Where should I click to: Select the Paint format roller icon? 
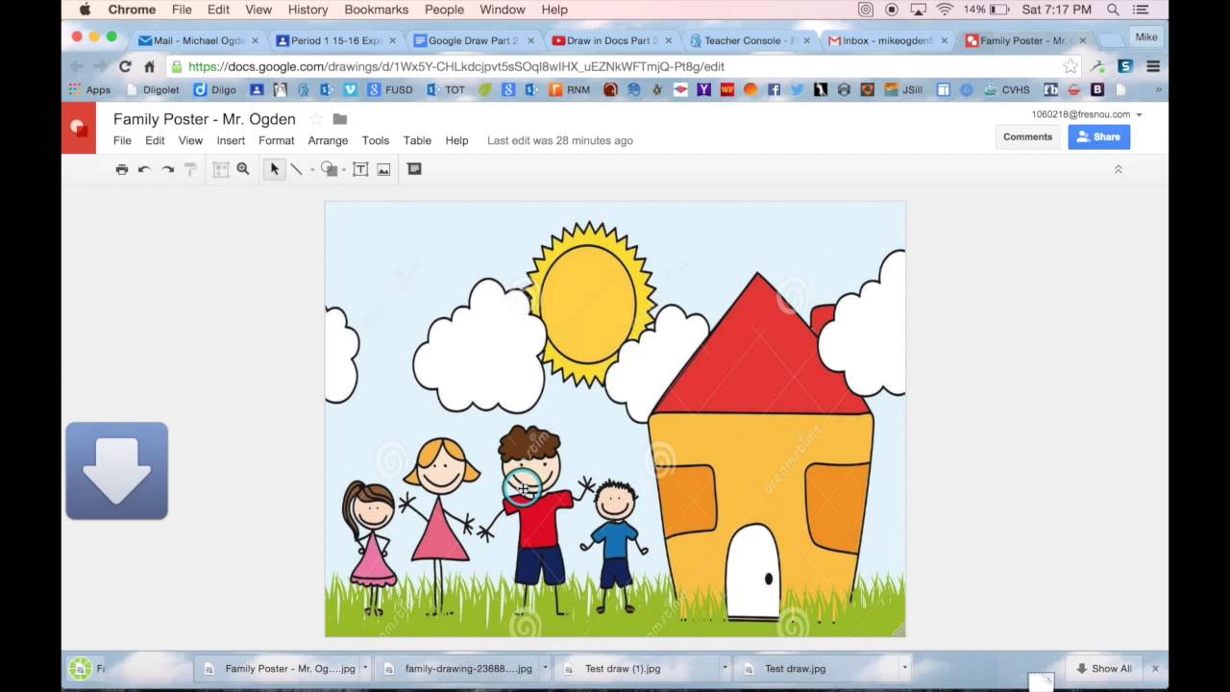190,169
